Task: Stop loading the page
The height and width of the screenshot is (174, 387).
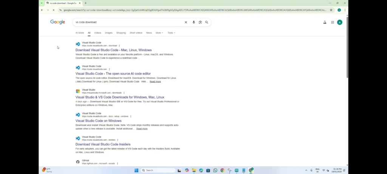Action: pos(53,10)
